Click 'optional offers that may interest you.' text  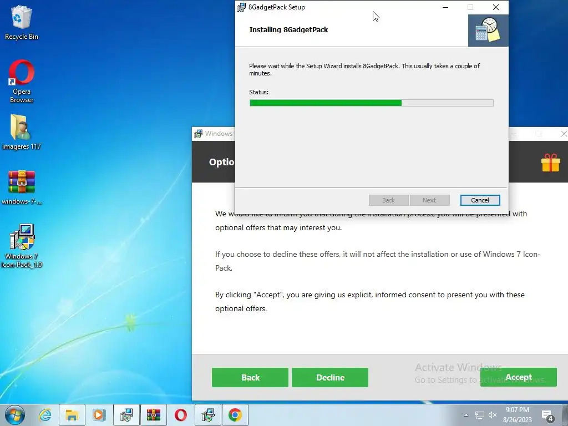[x=278, y=228]
